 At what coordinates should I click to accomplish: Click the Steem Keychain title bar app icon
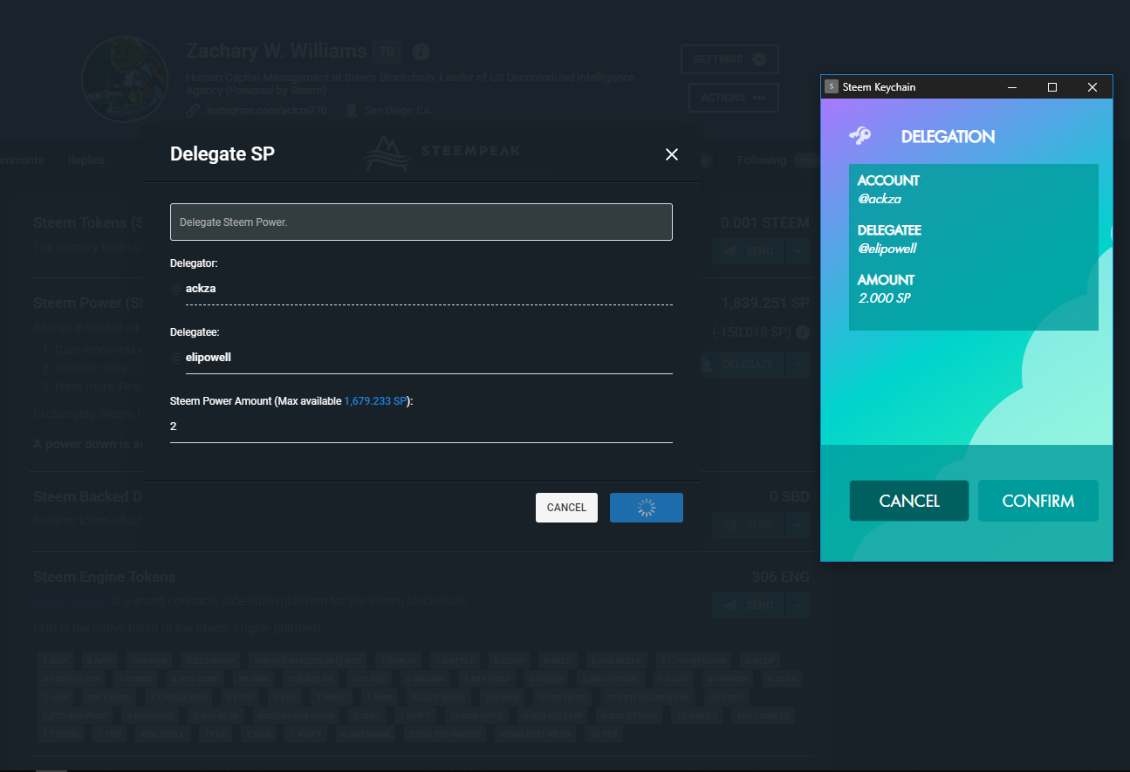pos(832,87)
